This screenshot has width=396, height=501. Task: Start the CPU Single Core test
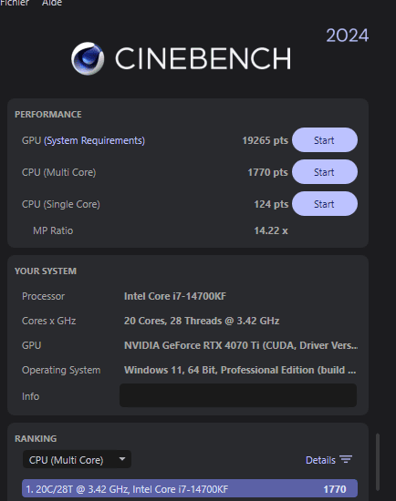click(325, 204)
